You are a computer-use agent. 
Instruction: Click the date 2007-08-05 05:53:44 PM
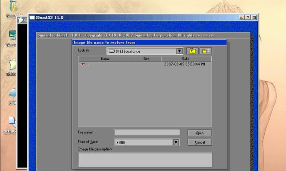(185, 64)
